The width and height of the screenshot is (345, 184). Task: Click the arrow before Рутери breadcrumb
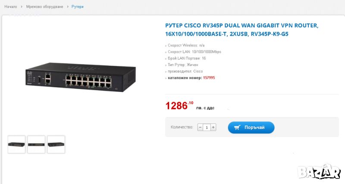coord(68,7)
